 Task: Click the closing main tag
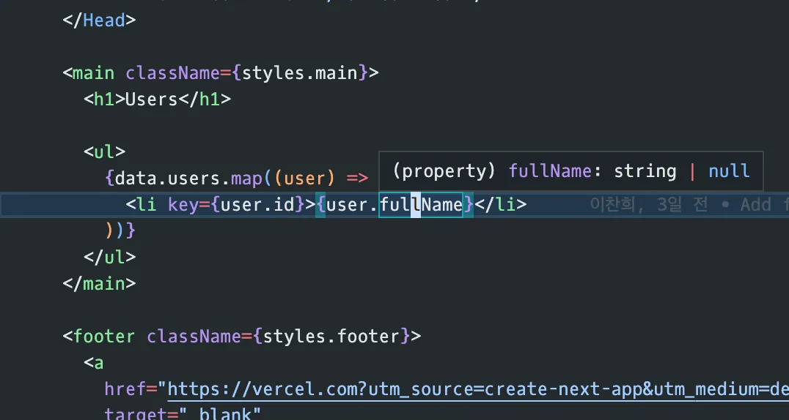tap(99, 283)
